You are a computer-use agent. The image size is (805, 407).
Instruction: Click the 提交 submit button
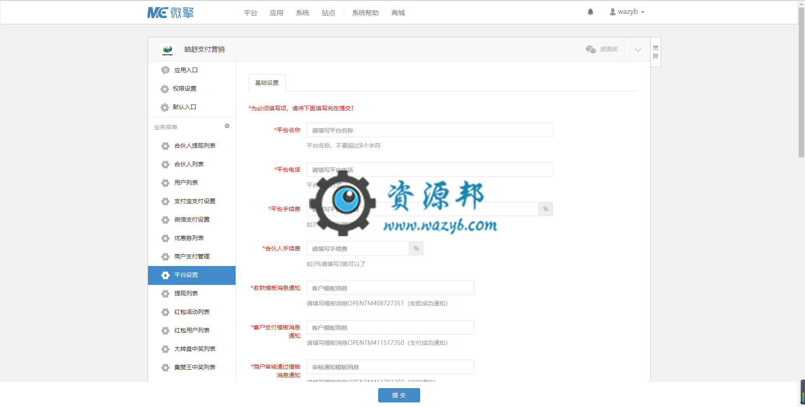click(x=399, y=395)
